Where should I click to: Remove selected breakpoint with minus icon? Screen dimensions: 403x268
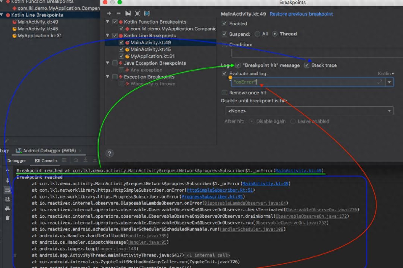tap(119, 13)
